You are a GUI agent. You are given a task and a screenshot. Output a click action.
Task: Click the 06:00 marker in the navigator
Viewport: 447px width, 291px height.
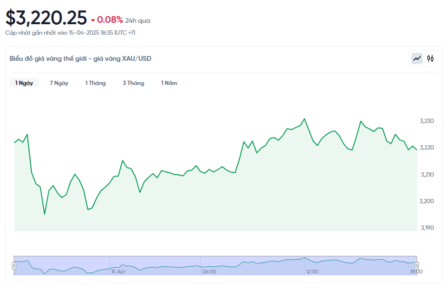[209, 272]
